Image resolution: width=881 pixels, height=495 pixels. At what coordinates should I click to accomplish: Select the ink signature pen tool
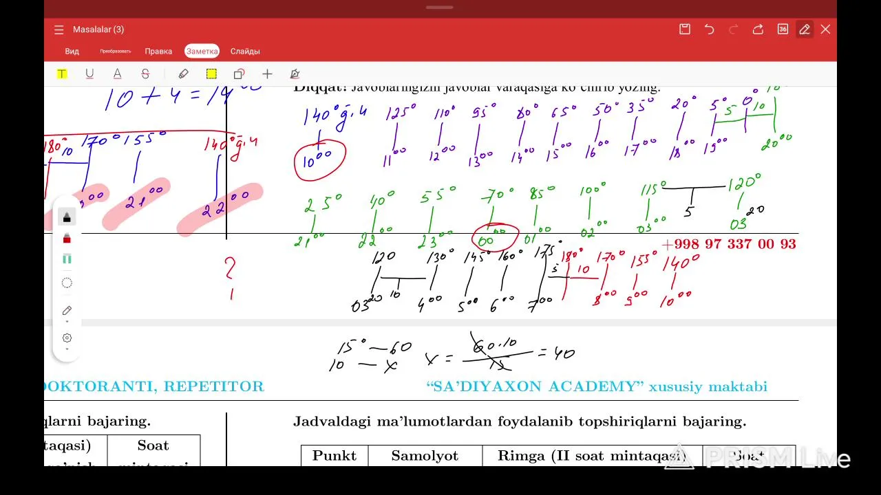pos(295,74)
